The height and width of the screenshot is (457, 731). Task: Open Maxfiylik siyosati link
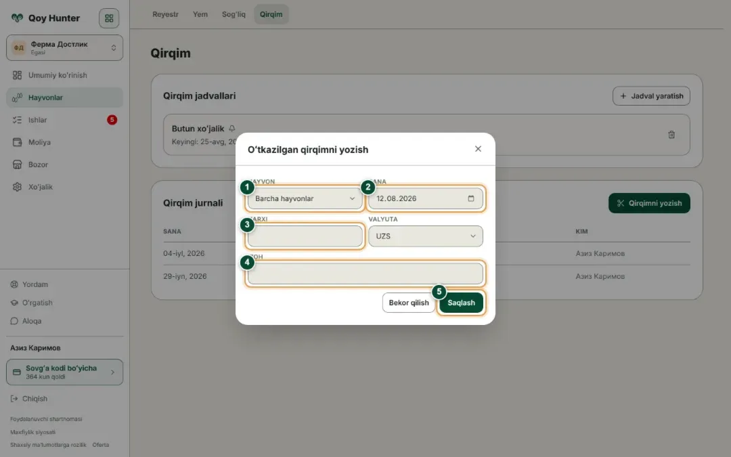32,432
